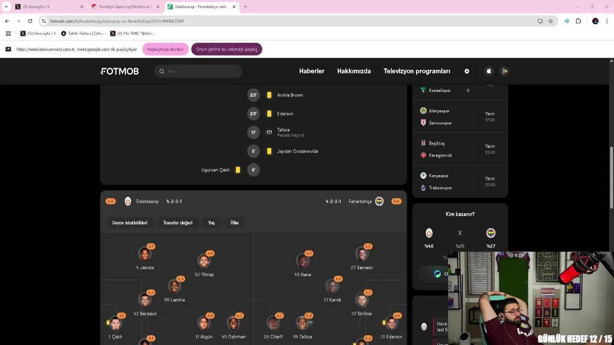
Task: Click the install app icon in address bar
Action: coord(540,21)
